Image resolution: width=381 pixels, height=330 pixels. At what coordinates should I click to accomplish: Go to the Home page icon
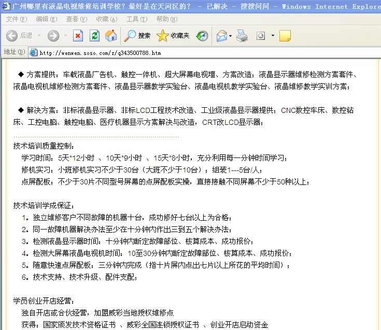(110, 36)
